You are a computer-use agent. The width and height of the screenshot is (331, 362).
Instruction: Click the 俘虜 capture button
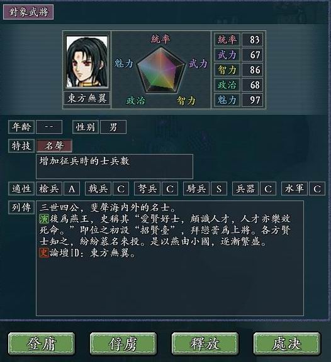point(123,344)
